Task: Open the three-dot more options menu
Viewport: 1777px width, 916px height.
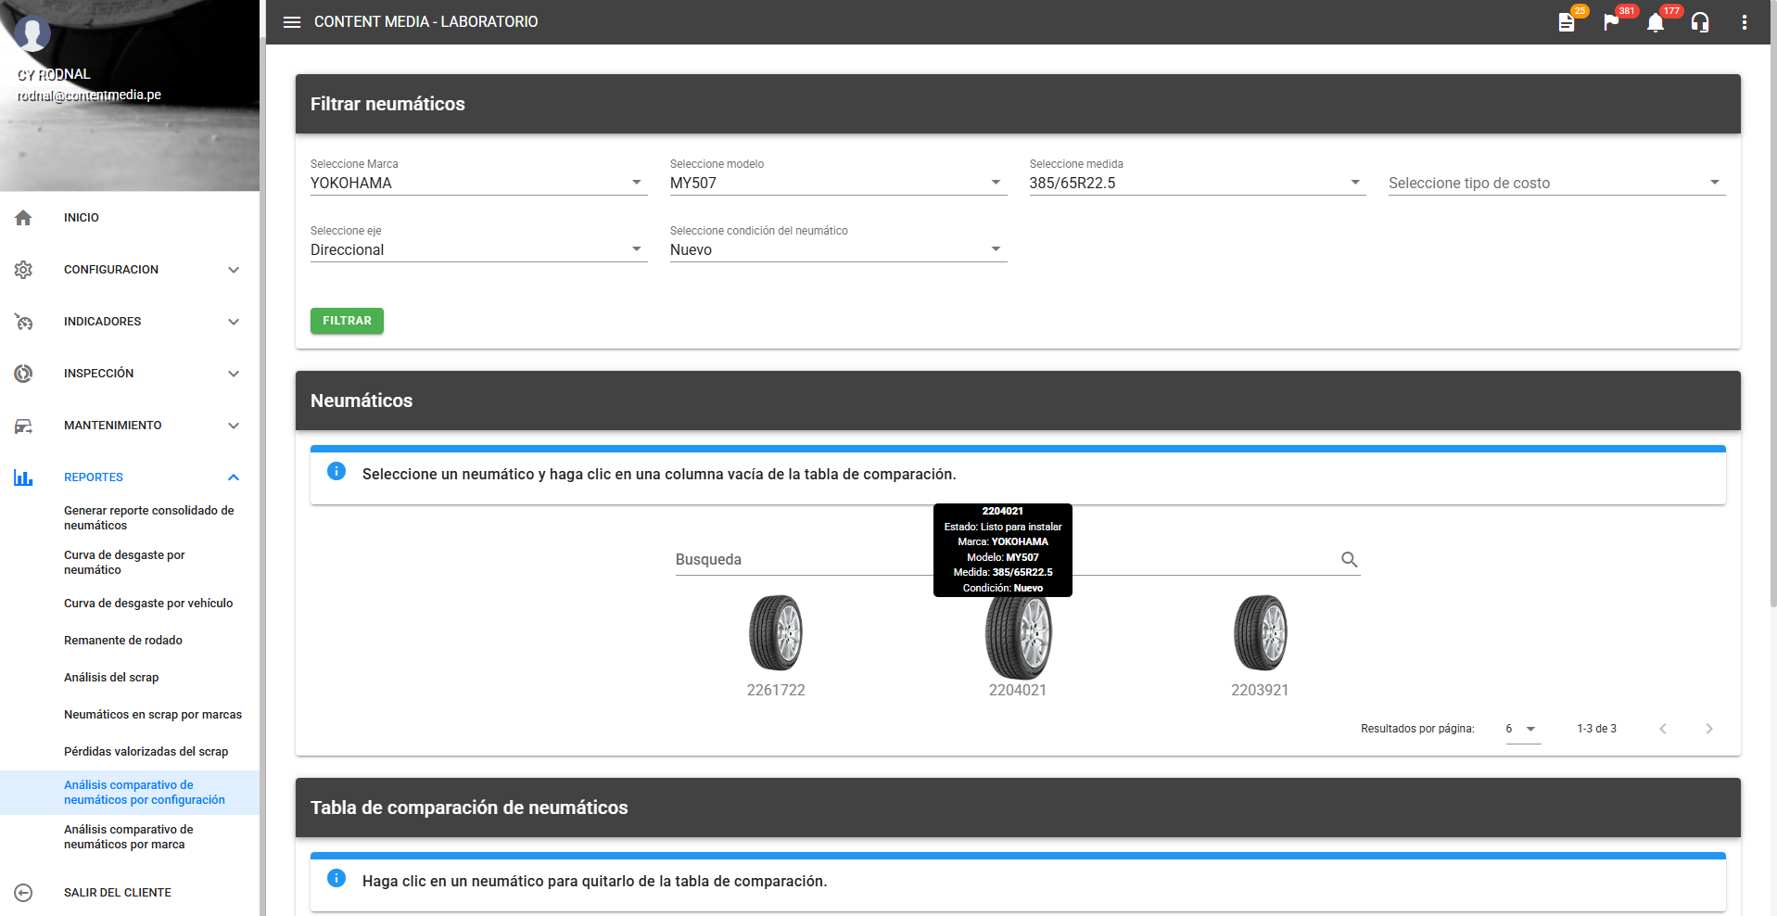Action: pos(1745,22)
